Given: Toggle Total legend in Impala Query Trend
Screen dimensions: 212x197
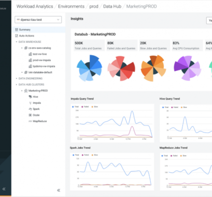Looking at the screenshot, I should (x=75, y=107).
